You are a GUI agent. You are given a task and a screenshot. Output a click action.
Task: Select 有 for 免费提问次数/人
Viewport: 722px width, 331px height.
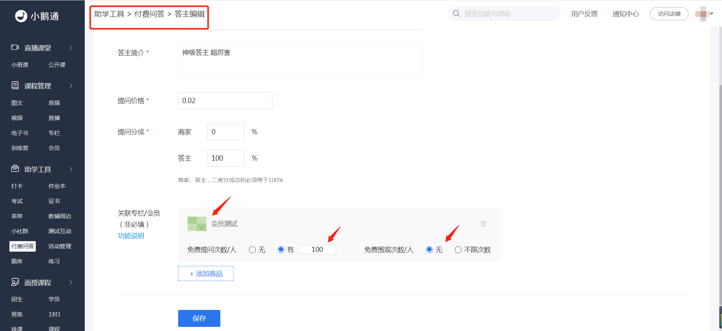(x=281, y=250)
